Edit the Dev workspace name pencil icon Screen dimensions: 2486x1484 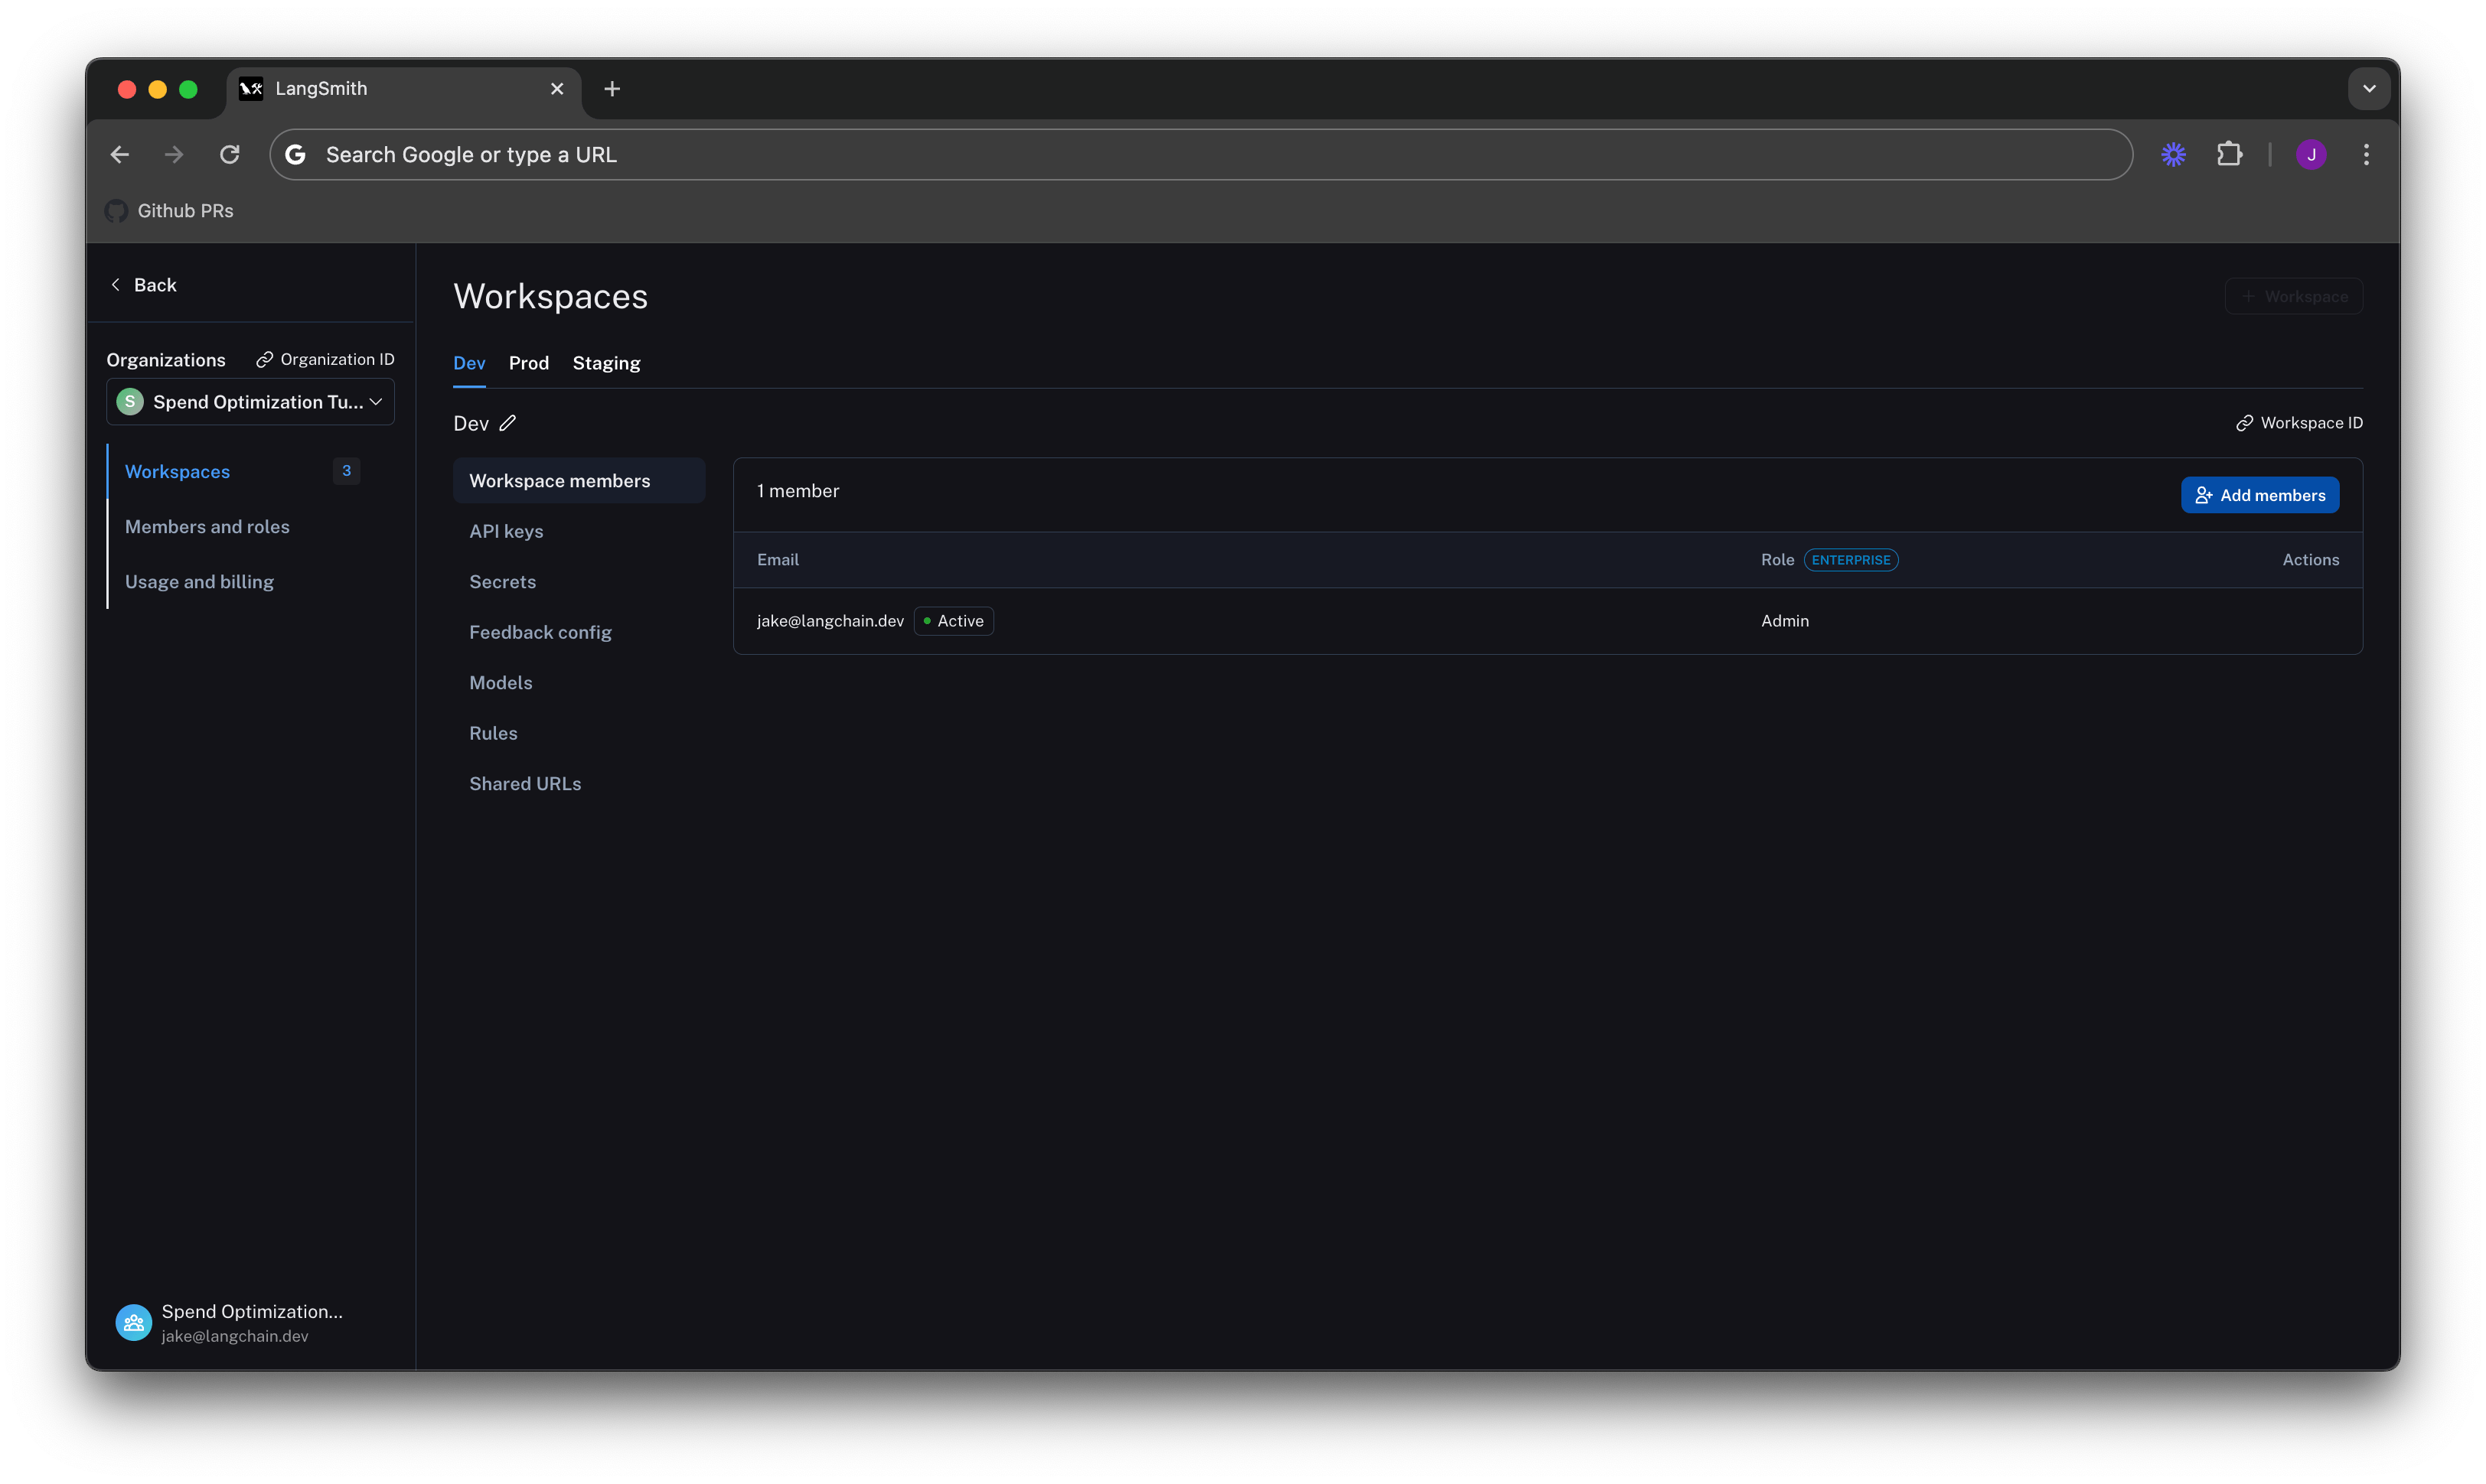(x=508, y=423)
